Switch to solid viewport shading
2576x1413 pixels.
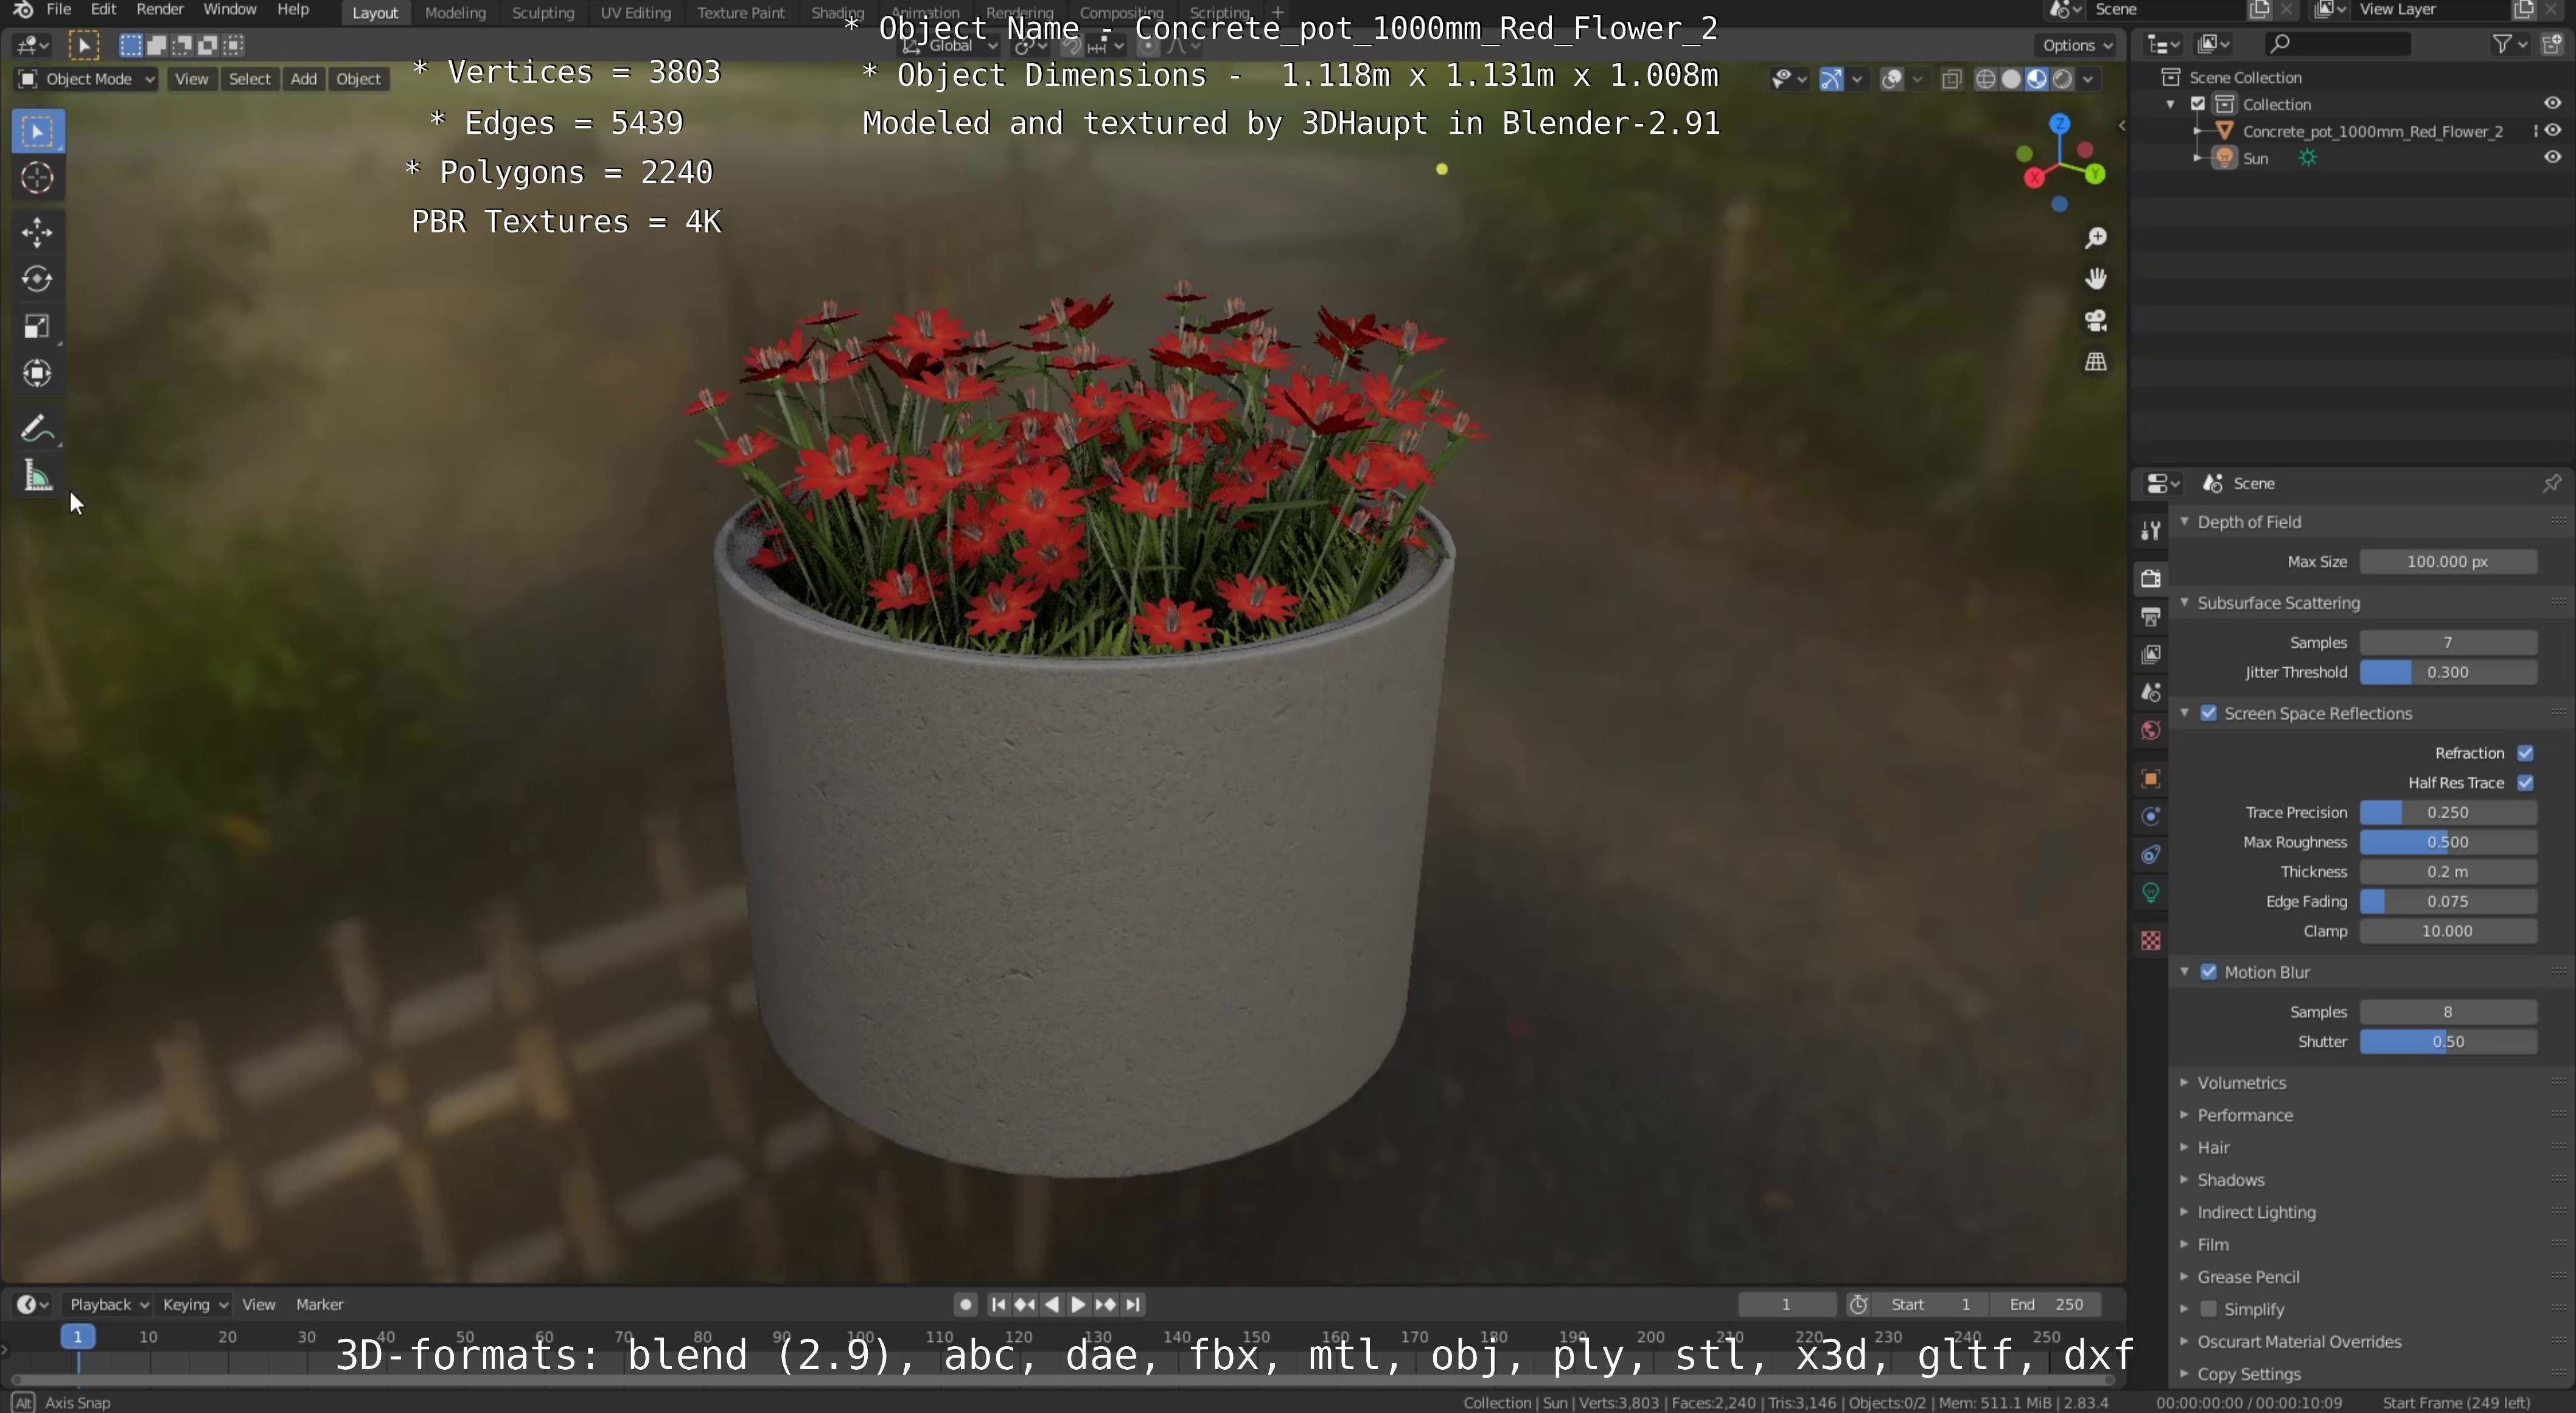tap(2011, 79)
